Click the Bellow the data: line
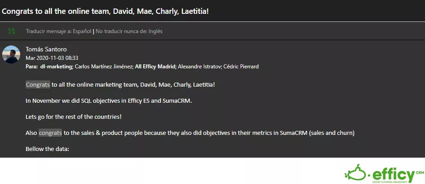The height and width of the screenshot is (184, 425). [x=48, y=149]
